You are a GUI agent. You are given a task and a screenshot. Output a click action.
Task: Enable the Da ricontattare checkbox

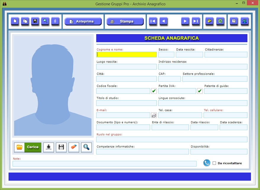coord(214,163)
